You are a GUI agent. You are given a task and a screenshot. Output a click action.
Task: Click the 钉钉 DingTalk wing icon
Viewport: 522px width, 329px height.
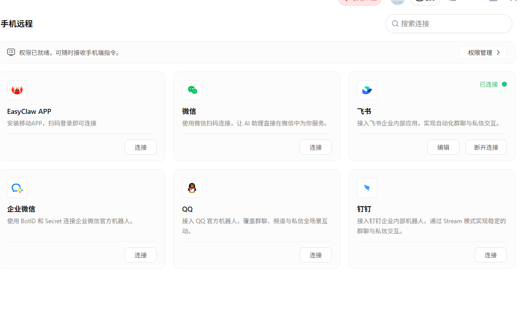(x=367, y=188)
